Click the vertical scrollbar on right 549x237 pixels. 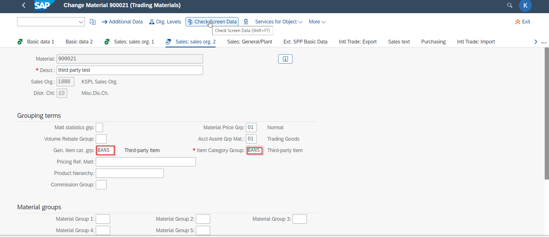pos(547,114)
